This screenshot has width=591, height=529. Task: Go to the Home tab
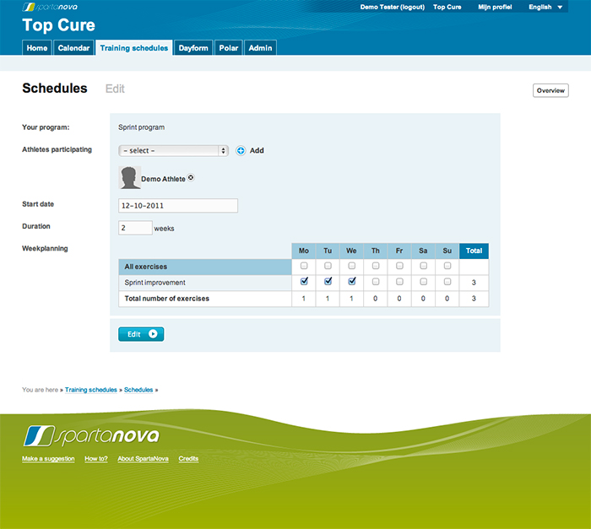point(37,48)
